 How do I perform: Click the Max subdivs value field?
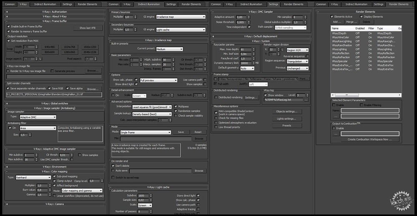pyautogui.click(x=29, y=159)
